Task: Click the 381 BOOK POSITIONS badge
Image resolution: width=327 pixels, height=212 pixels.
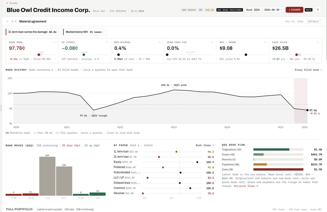Action: click(x=229, y=10)
